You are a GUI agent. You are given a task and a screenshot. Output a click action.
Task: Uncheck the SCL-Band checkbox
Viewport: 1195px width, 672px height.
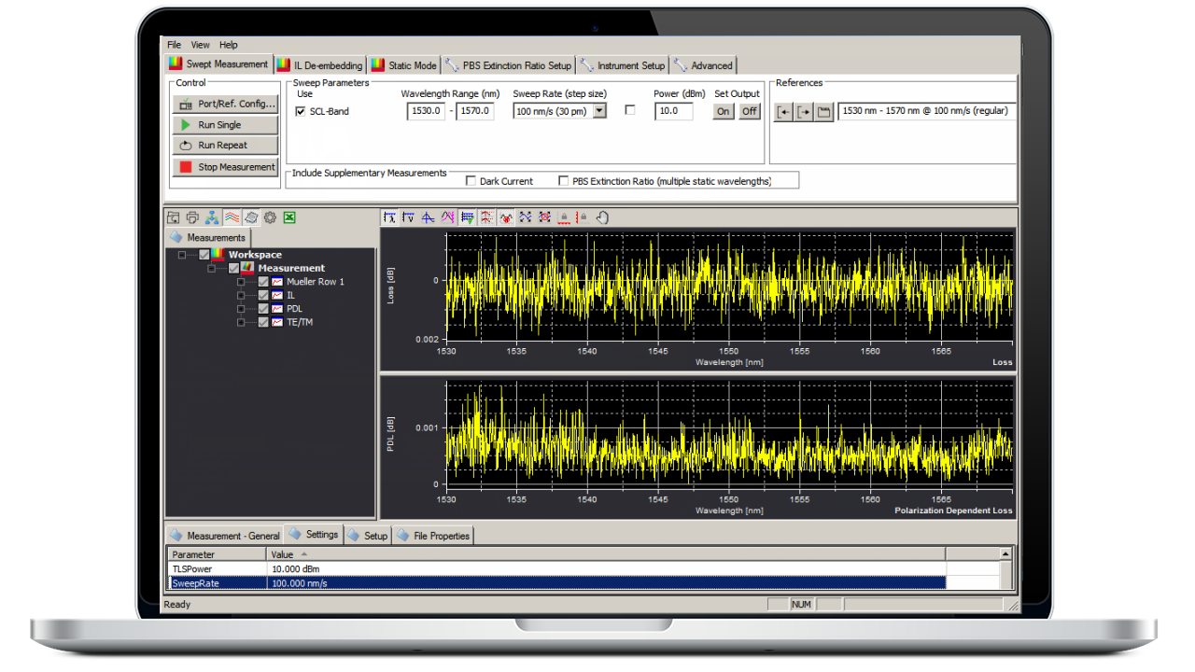point(301,112)
